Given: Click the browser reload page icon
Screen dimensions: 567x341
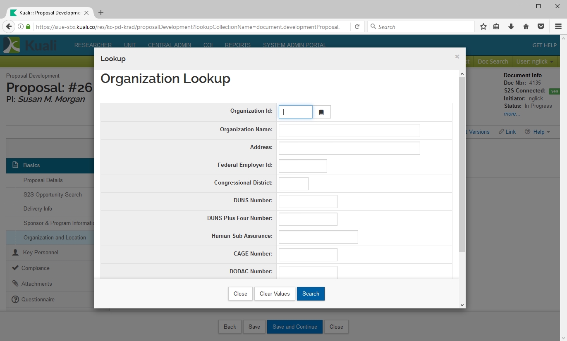Looking at the screenshot, I should pos(357,27).
